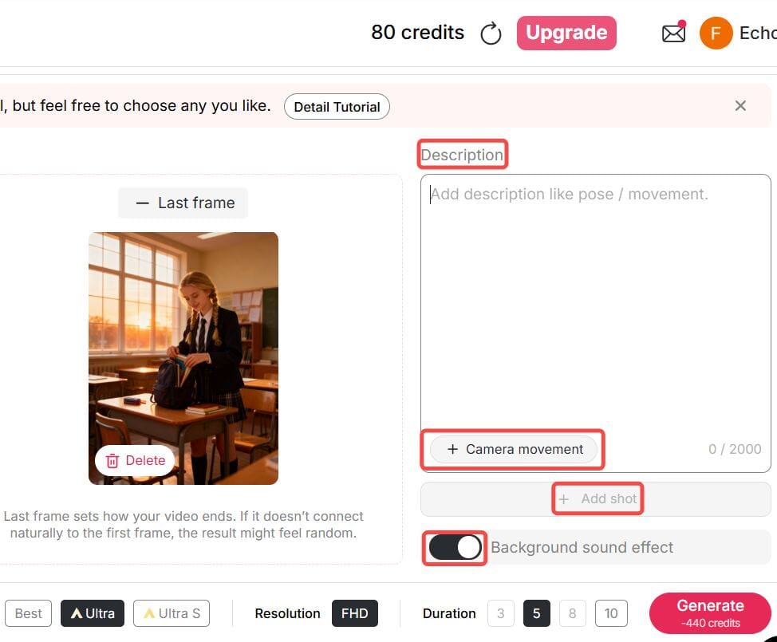Open the inbox envelope with notification dot
777x642 pixels.
[673, 33]
